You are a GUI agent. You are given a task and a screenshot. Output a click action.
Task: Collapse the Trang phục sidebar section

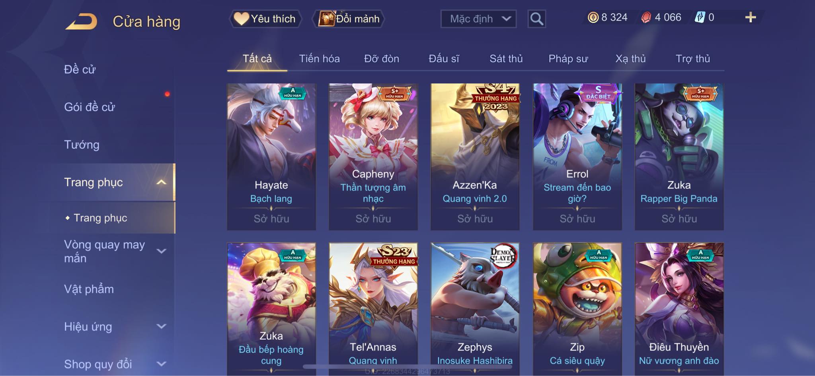pyautogui.click(x=161, y=182)
